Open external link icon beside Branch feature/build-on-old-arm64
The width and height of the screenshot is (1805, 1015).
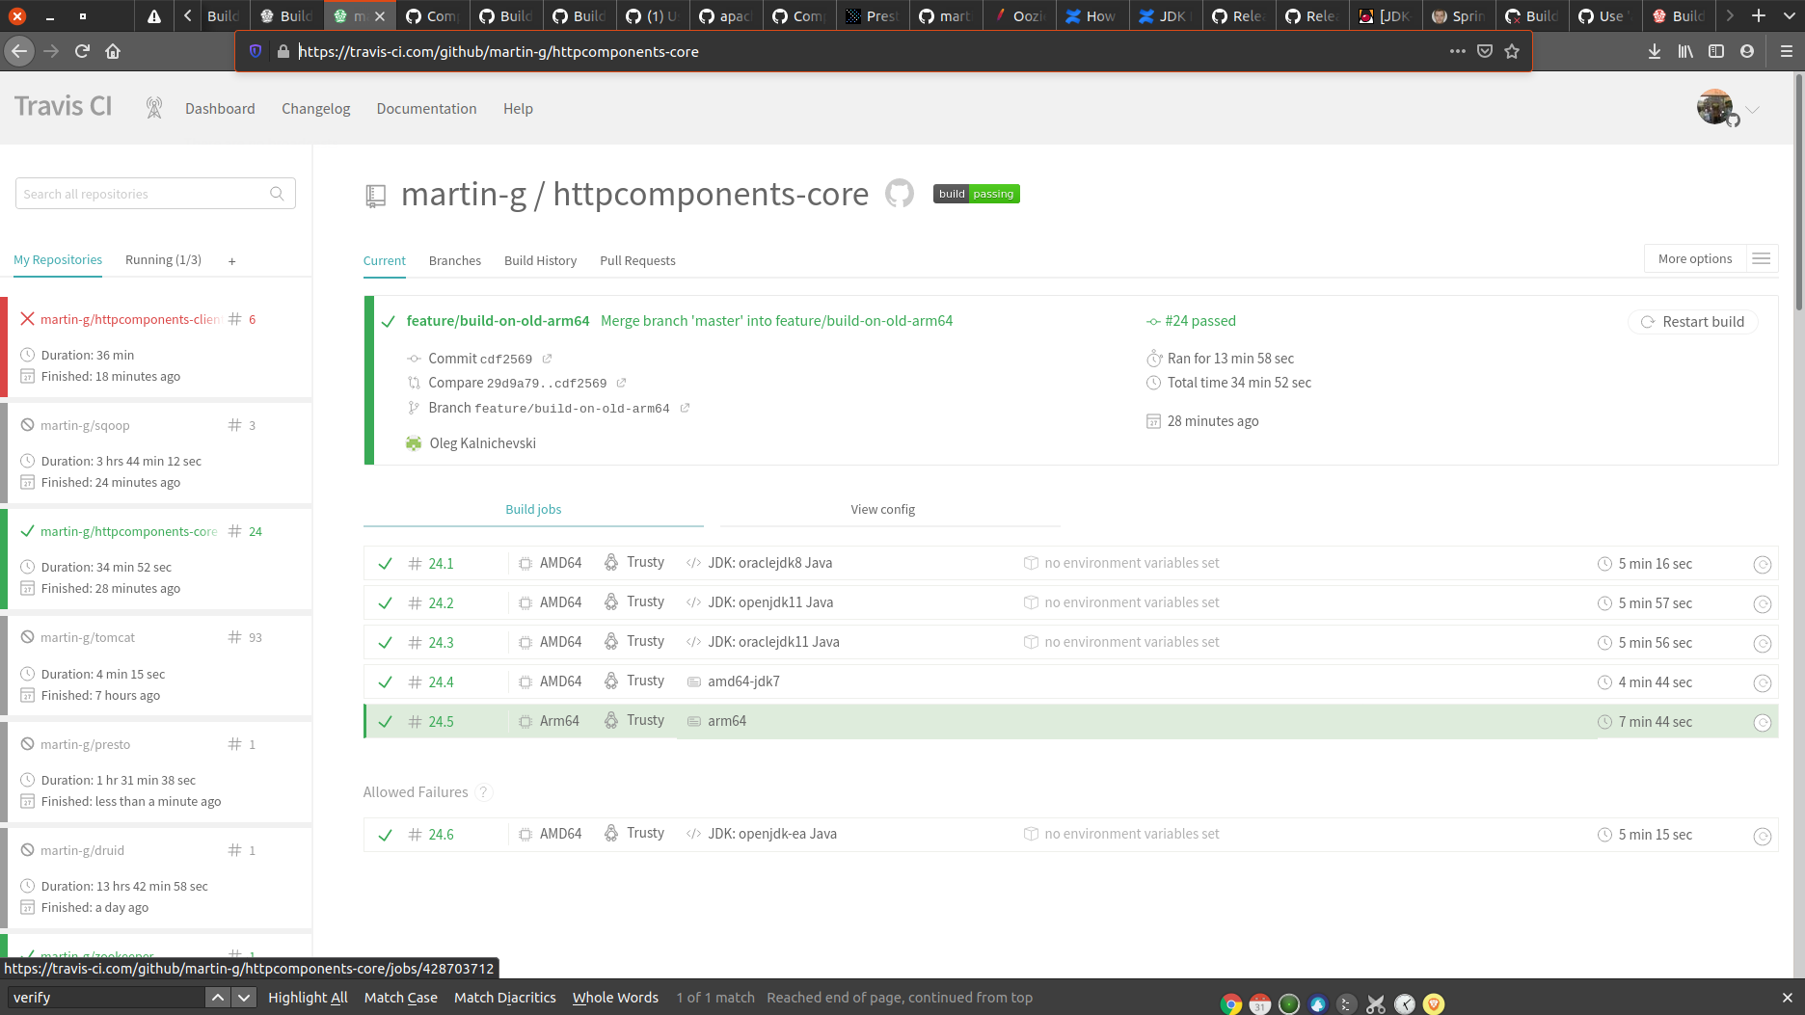tap(685, 408)
